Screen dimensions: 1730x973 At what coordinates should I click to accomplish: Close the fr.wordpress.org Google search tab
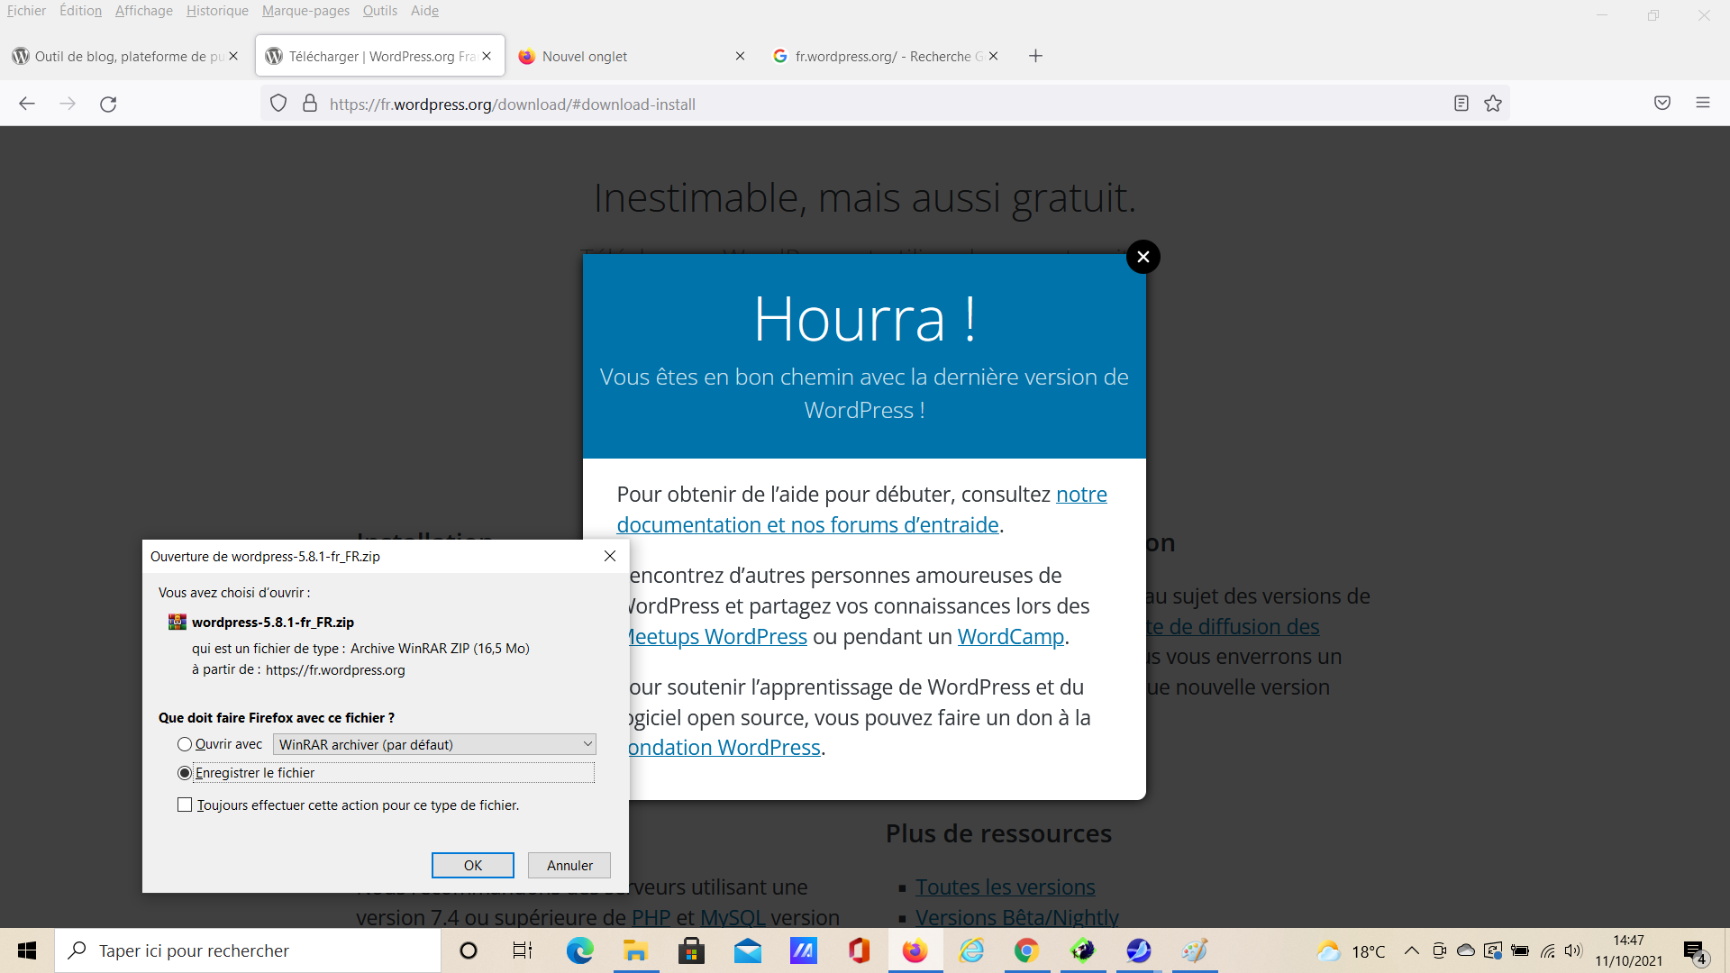coord(994,56)
